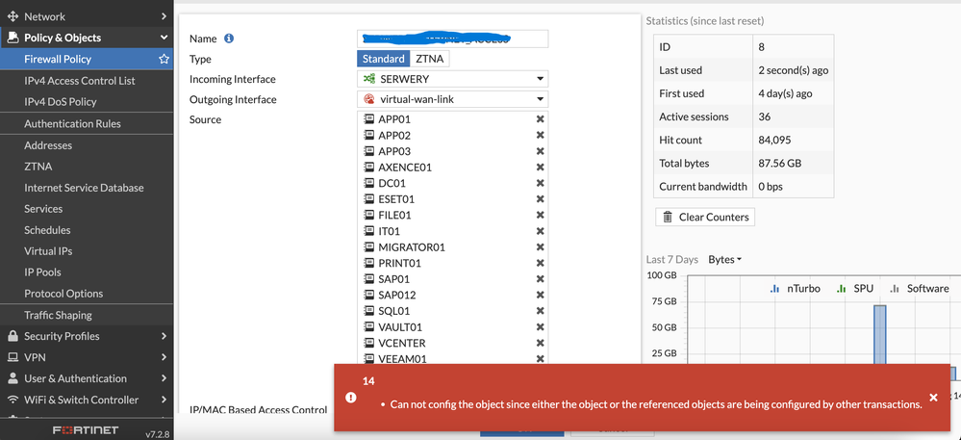Click the Clear Counters button
Image resolution: width=961 pixels, height=440 pixels.
tap(704, 217)
